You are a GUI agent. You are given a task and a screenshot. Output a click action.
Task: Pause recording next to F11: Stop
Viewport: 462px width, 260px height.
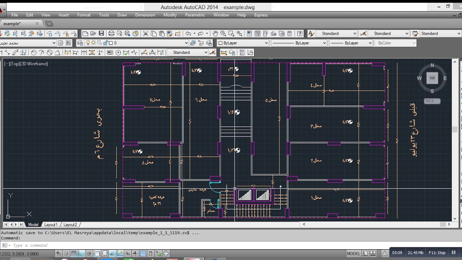pos(454,253)
